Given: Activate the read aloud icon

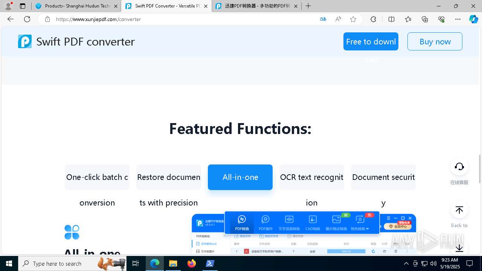Looking at the screenshot, I should 338,19.
